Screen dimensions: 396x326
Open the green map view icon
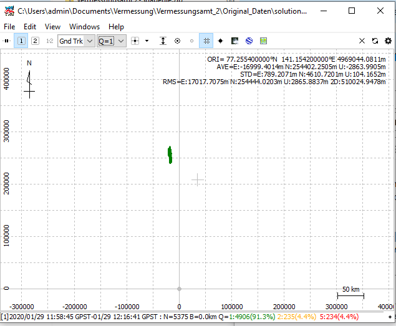(x=263, y=41)
